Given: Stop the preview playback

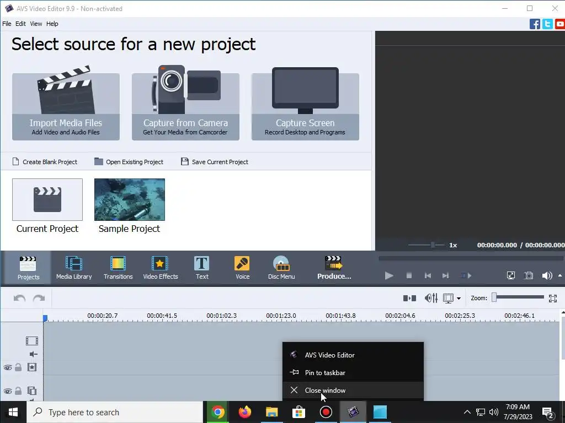Looking at the screenshot, I should coord(409,275).
